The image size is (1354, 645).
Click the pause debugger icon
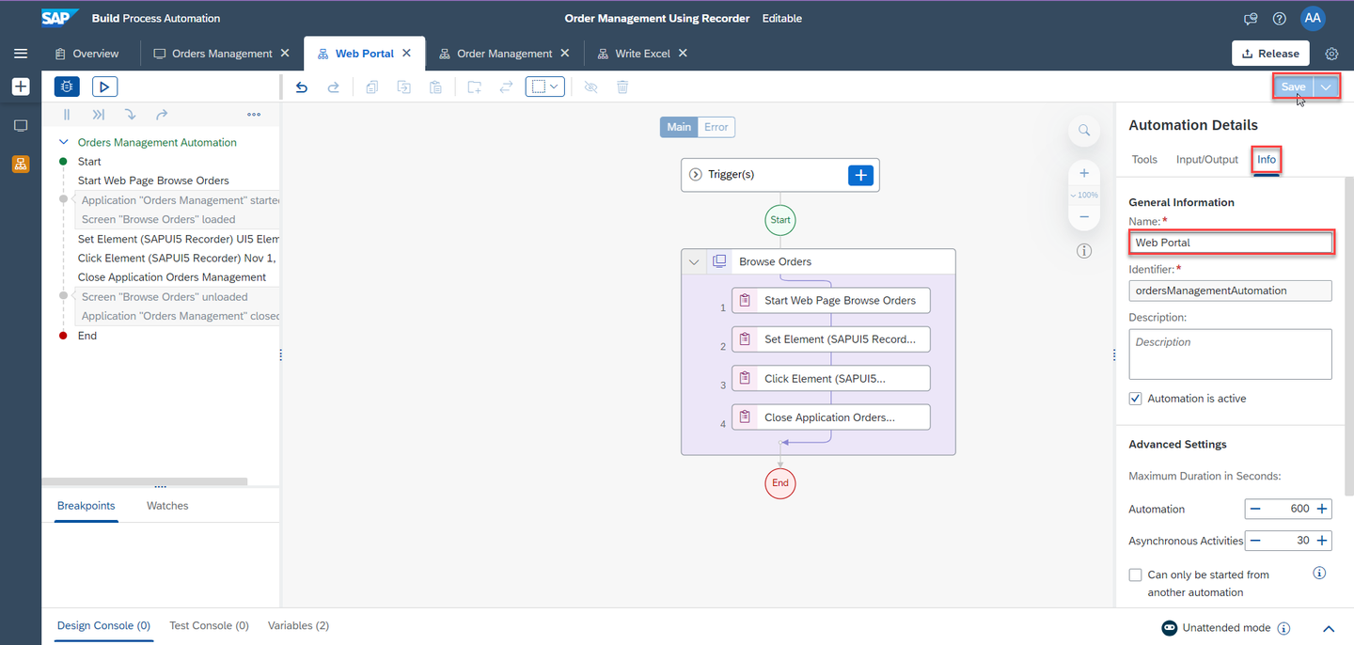click(x=67, y=115)
